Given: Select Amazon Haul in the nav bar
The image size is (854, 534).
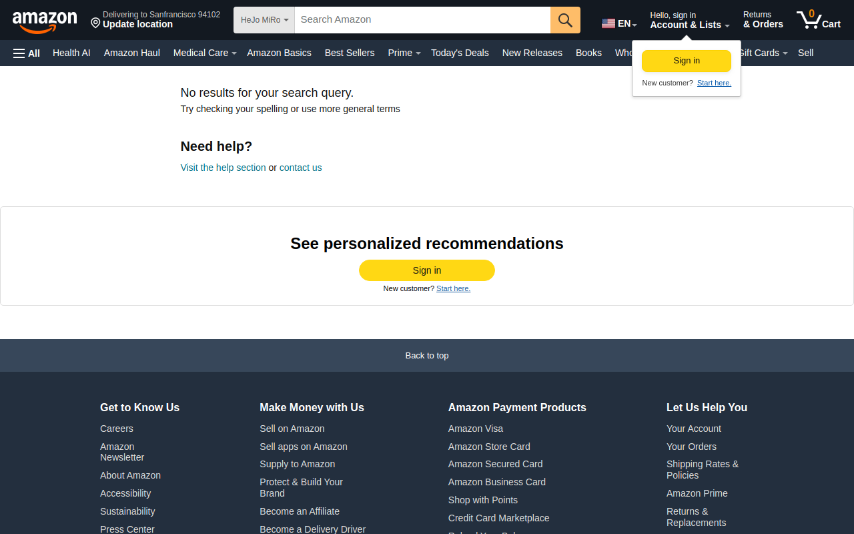Looking at the screenshot, I should (x=132, y=53).
